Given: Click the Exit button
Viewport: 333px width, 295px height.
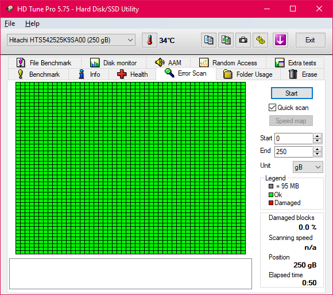Looking at the screenshot, I should point(310,40).
